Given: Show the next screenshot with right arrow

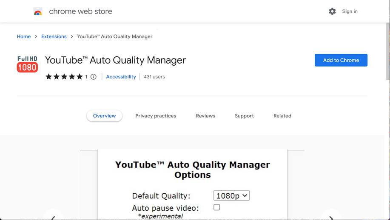Looking at the screenshot, I should [331, 217].
